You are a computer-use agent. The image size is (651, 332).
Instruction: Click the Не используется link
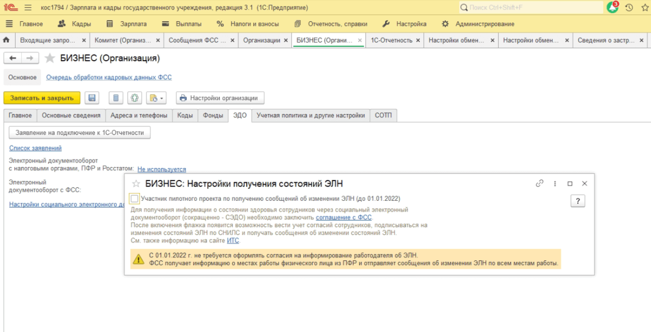coord(162,170)
